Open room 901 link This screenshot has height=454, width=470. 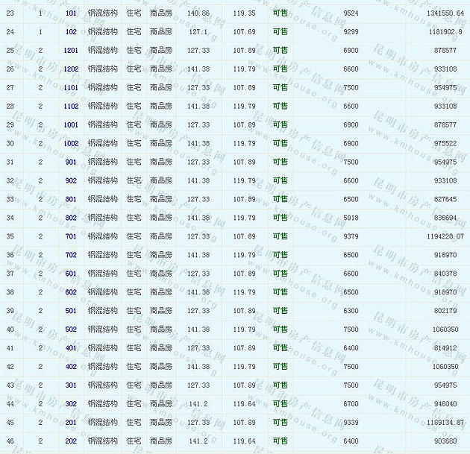pos(71,162)
